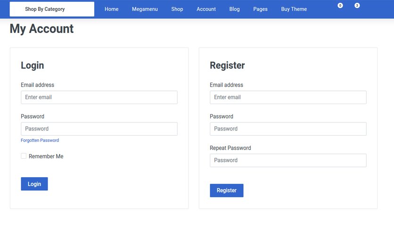This screenshot has width=394, height=228.
Task: Open the Blog navigation item
Action: tap(234, 9)
